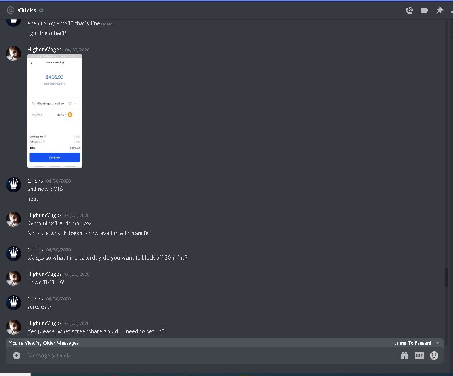Focus the Message @Chicks input field
453x376 pixels.
211,356
